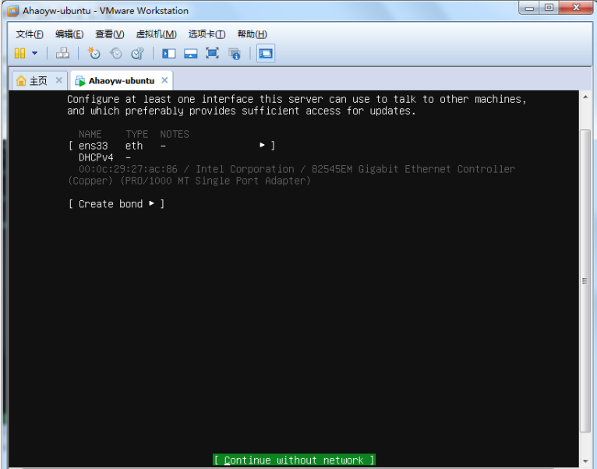This screenshot has width=597, height=469.
Task: Expand the Create bond option
Action: coord(116,204)
